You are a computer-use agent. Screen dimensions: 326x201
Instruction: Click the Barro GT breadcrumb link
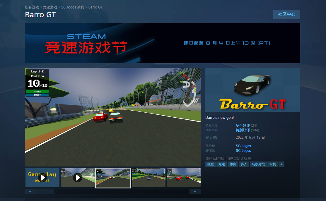[95, 7]
